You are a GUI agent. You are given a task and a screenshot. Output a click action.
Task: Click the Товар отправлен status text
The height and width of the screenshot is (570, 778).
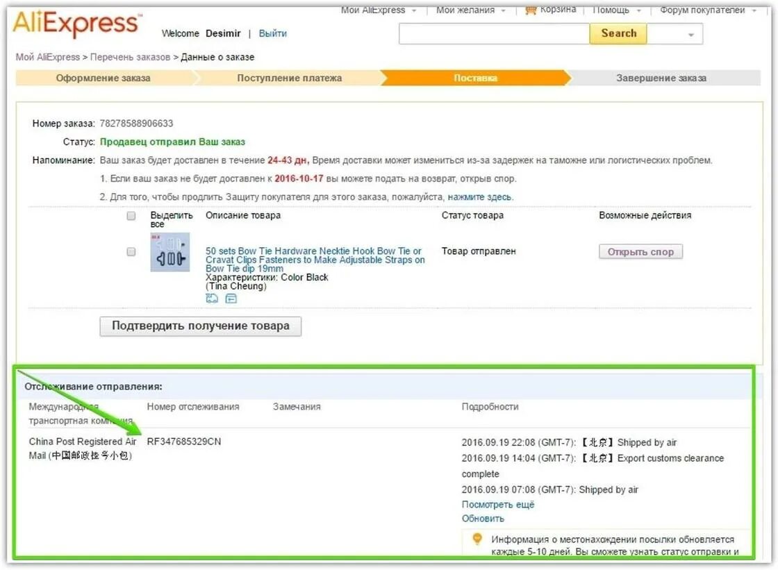[x=479, y=251]
